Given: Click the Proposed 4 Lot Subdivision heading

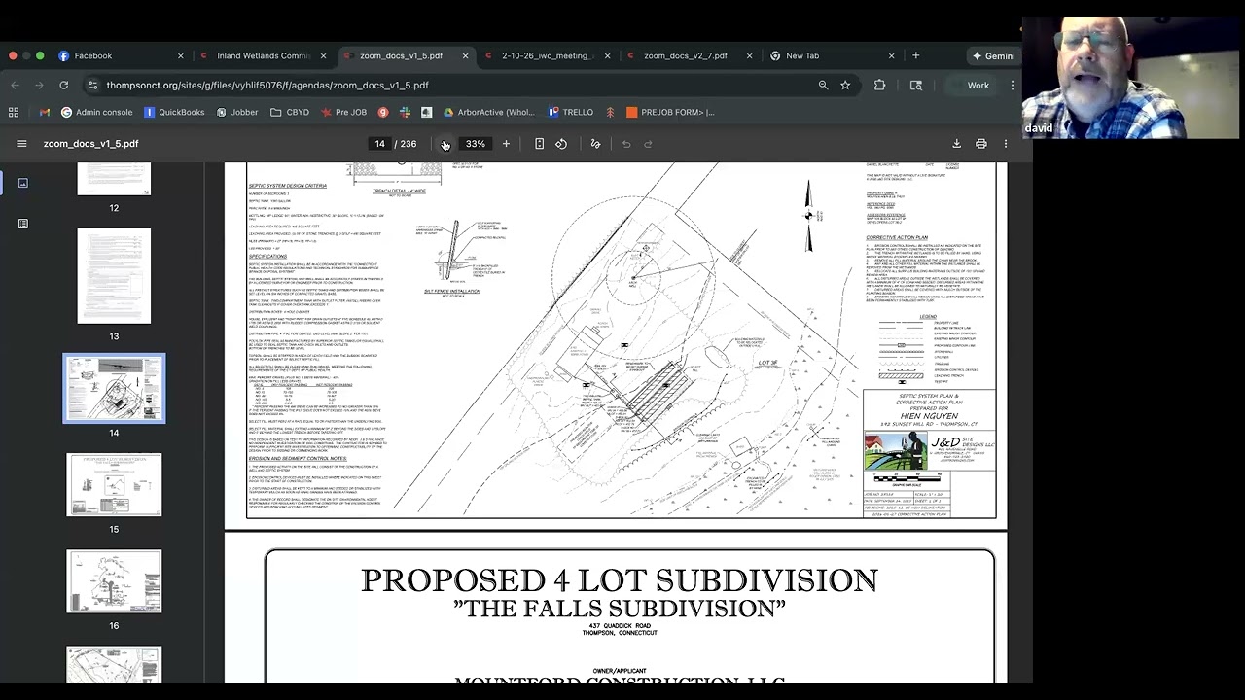Looking at the screenshot, I should pyautogui.click(x=620, y=580).
